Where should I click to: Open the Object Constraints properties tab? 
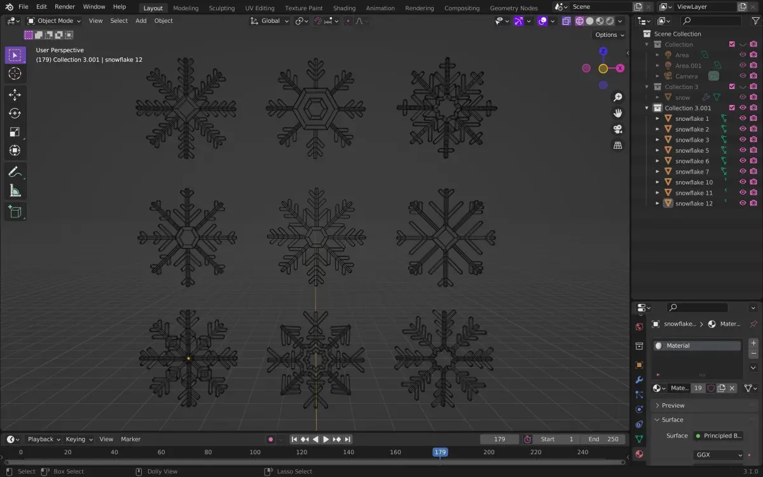click(639, 424)
